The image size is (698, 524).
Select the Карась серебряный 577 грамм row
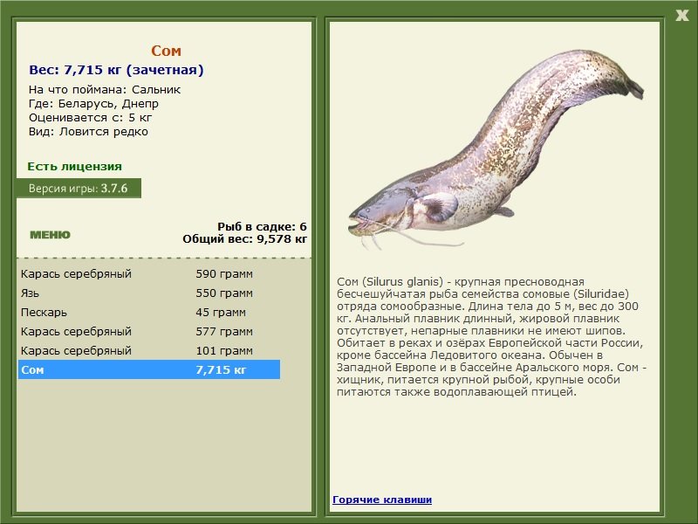pyautogui.click(x=149, y=332)
